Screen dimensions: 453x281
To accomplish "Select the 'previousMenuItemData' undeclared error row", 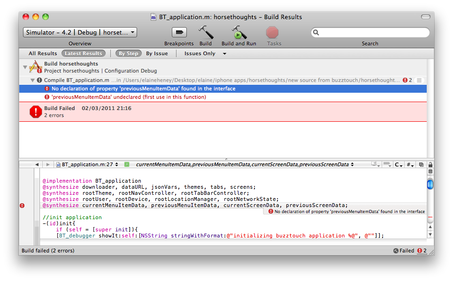I will 129,97.
